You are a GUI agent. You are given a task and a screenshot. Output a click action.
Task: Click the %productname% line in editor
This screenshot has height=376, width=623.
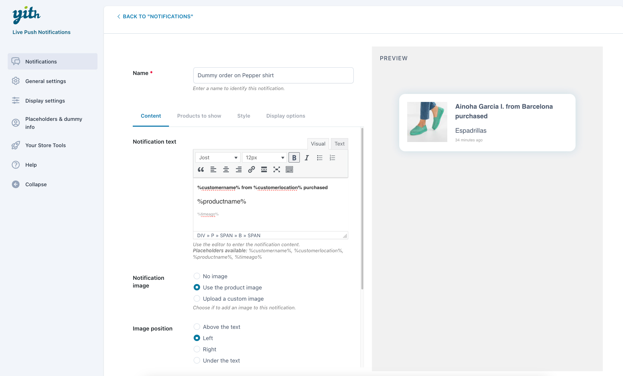point(222,201)
